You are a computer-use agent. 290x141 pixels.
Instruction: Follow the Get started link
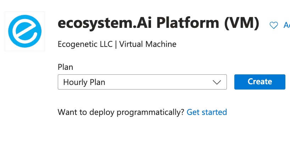tap(207, 112)
